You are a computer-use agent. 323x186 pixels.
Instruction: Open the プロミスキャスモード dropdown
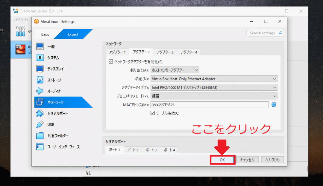(214, 96)
